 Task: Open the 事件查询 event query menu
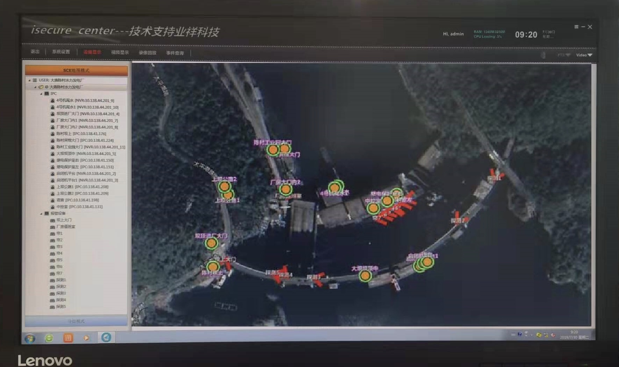point(175,53)
